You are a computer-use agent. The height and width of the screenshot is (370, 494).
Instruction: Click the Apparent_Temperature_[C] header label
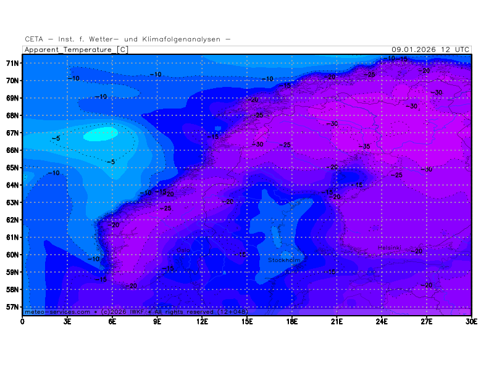point(76,49)
